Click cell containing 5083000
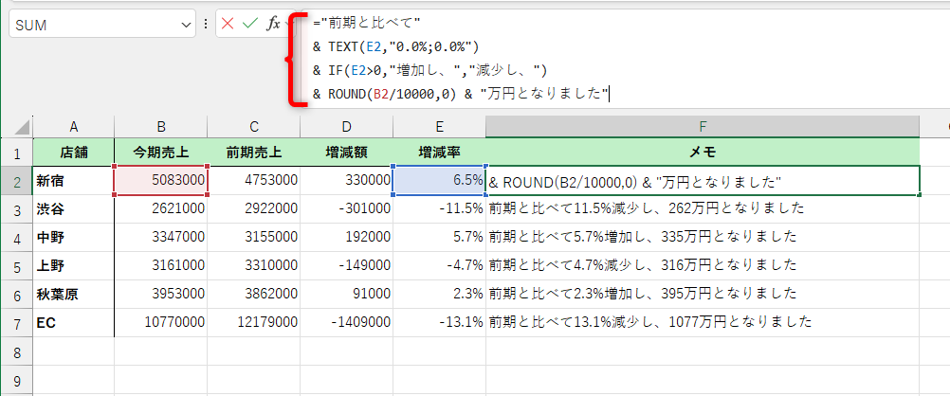950x396 pixels. [160, 180]
